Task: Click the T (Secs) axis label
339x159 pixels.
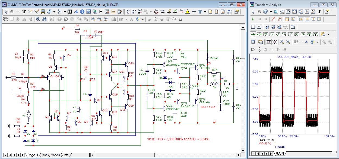Action: (280, 147)
